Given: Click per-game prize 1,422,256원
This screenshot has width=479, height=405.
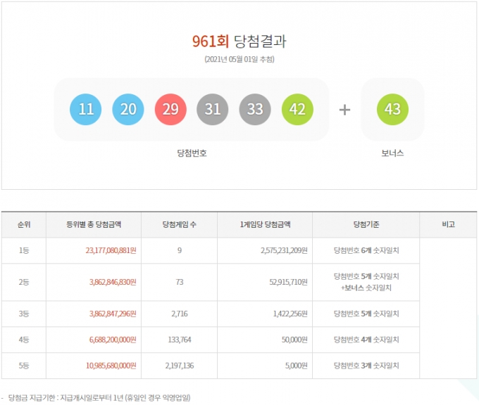Looking at the screenshot, I should coord(290,314).
